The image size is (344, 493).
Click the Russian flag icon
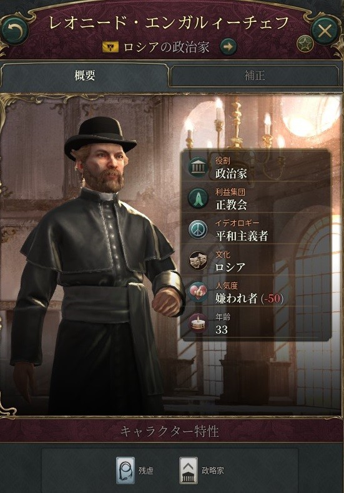click(111, 47)
